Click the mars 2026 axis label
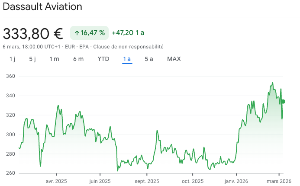The width and height of the screenshot is (300, 186). click(x=279, y=181)
